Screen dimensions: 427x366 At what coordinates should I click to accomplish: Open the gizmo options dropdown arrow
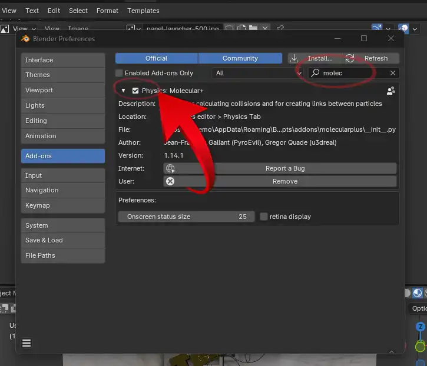point(388,29)
